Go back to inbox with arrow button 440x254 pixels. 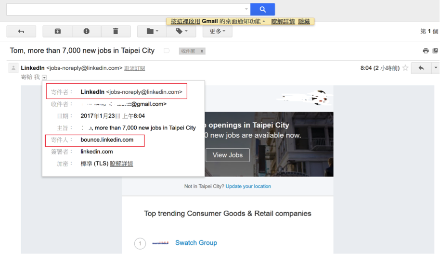[21, 31]
